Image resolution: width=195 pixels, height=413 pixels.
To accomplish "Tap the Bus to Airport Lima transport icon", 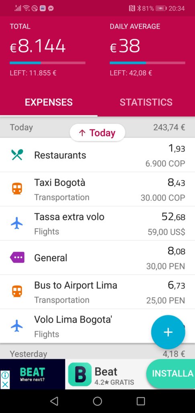I will (17, 292).
